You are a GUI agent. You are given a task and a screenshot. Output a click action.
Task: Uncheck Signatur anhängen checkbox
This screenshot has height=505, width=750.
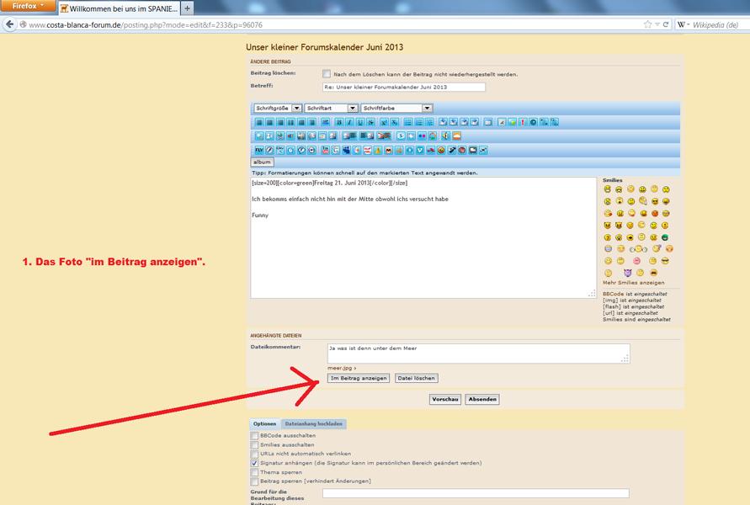pos(255,463)
